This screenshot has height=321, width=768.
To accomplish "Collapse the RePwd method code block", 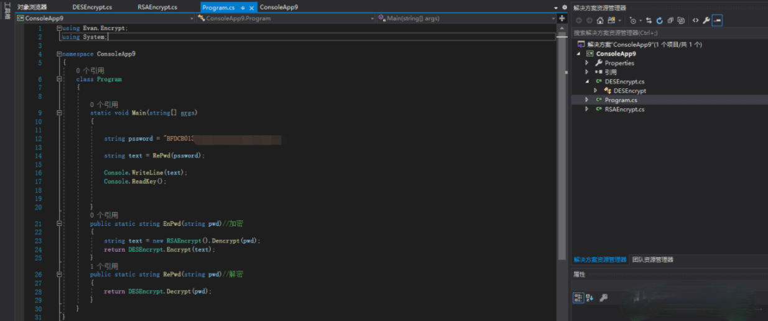I will pyautogui.click(x=59, y=274).
